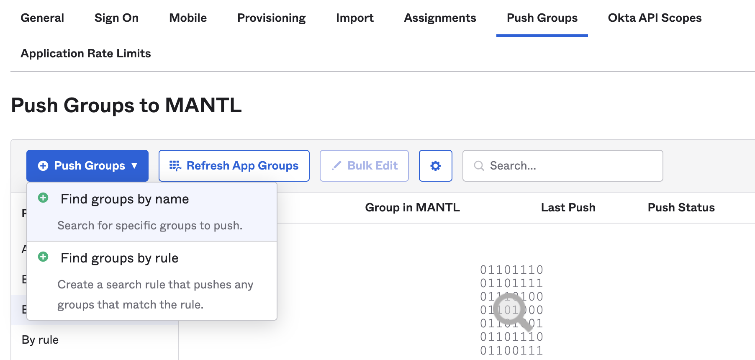Screen dimensions: 755x360
Task: Click the Bulk Edit button
Action: [364, 166]
